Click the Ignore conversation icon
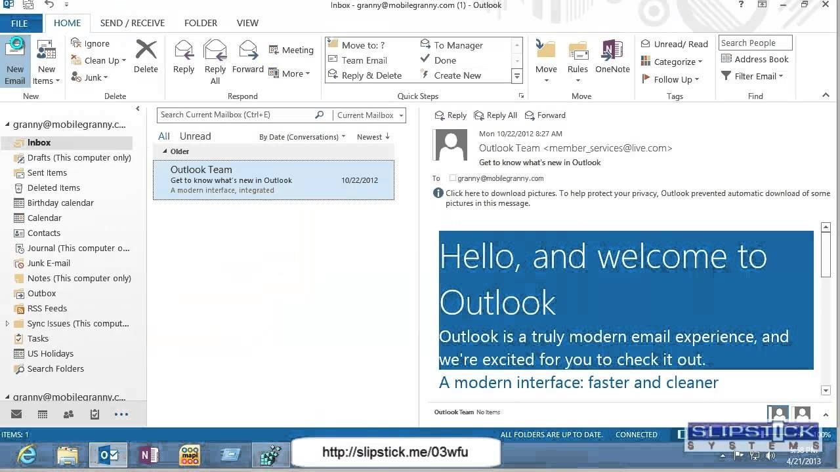 click(x=76, y=43)
